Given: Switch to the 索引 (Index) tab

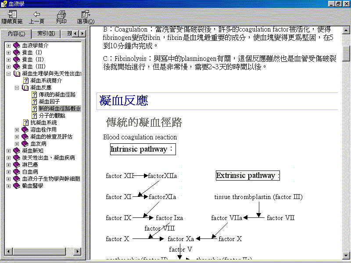Looking at the screenshot, I should click(46, 34).
